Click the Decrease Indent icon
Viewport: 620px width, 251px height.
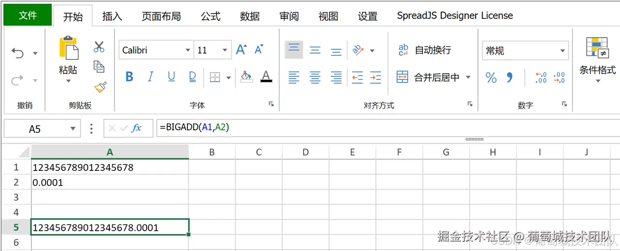(357, 77)
